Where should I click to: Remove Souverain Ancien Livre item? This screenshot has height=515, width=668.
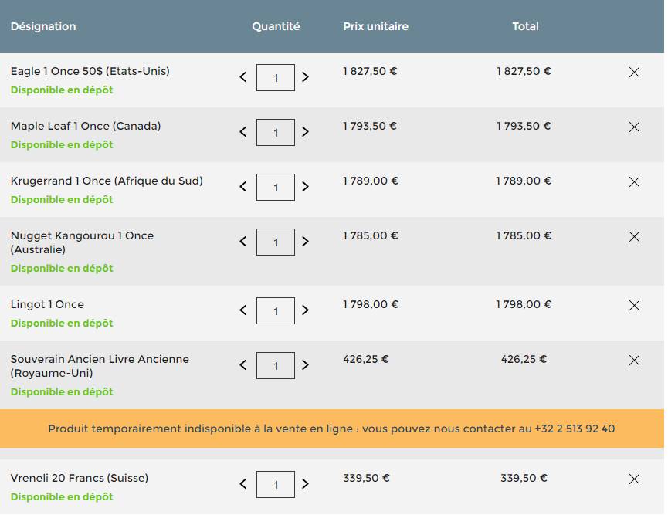pos(634,361)
